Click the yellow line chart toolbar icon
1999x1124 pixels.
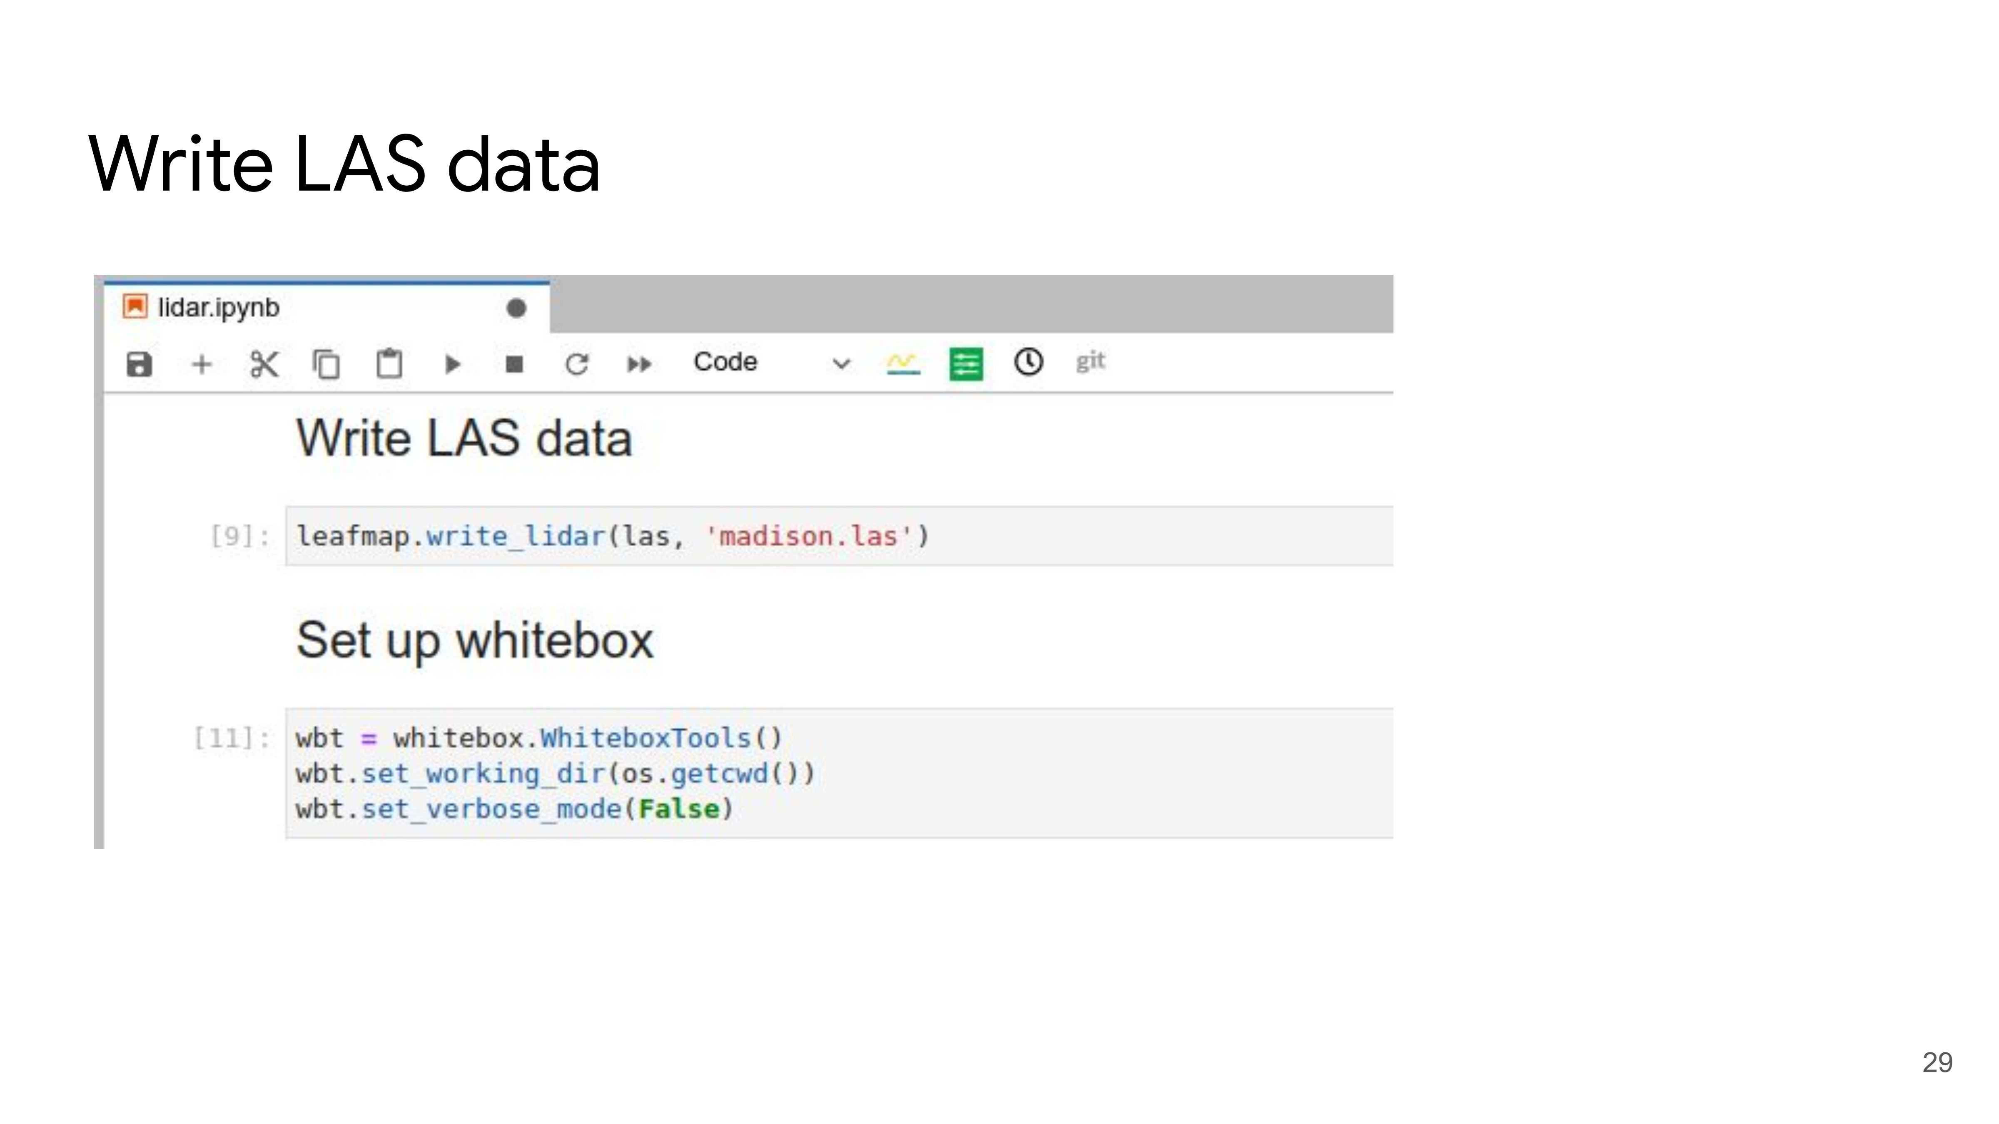tap(903, 363)
